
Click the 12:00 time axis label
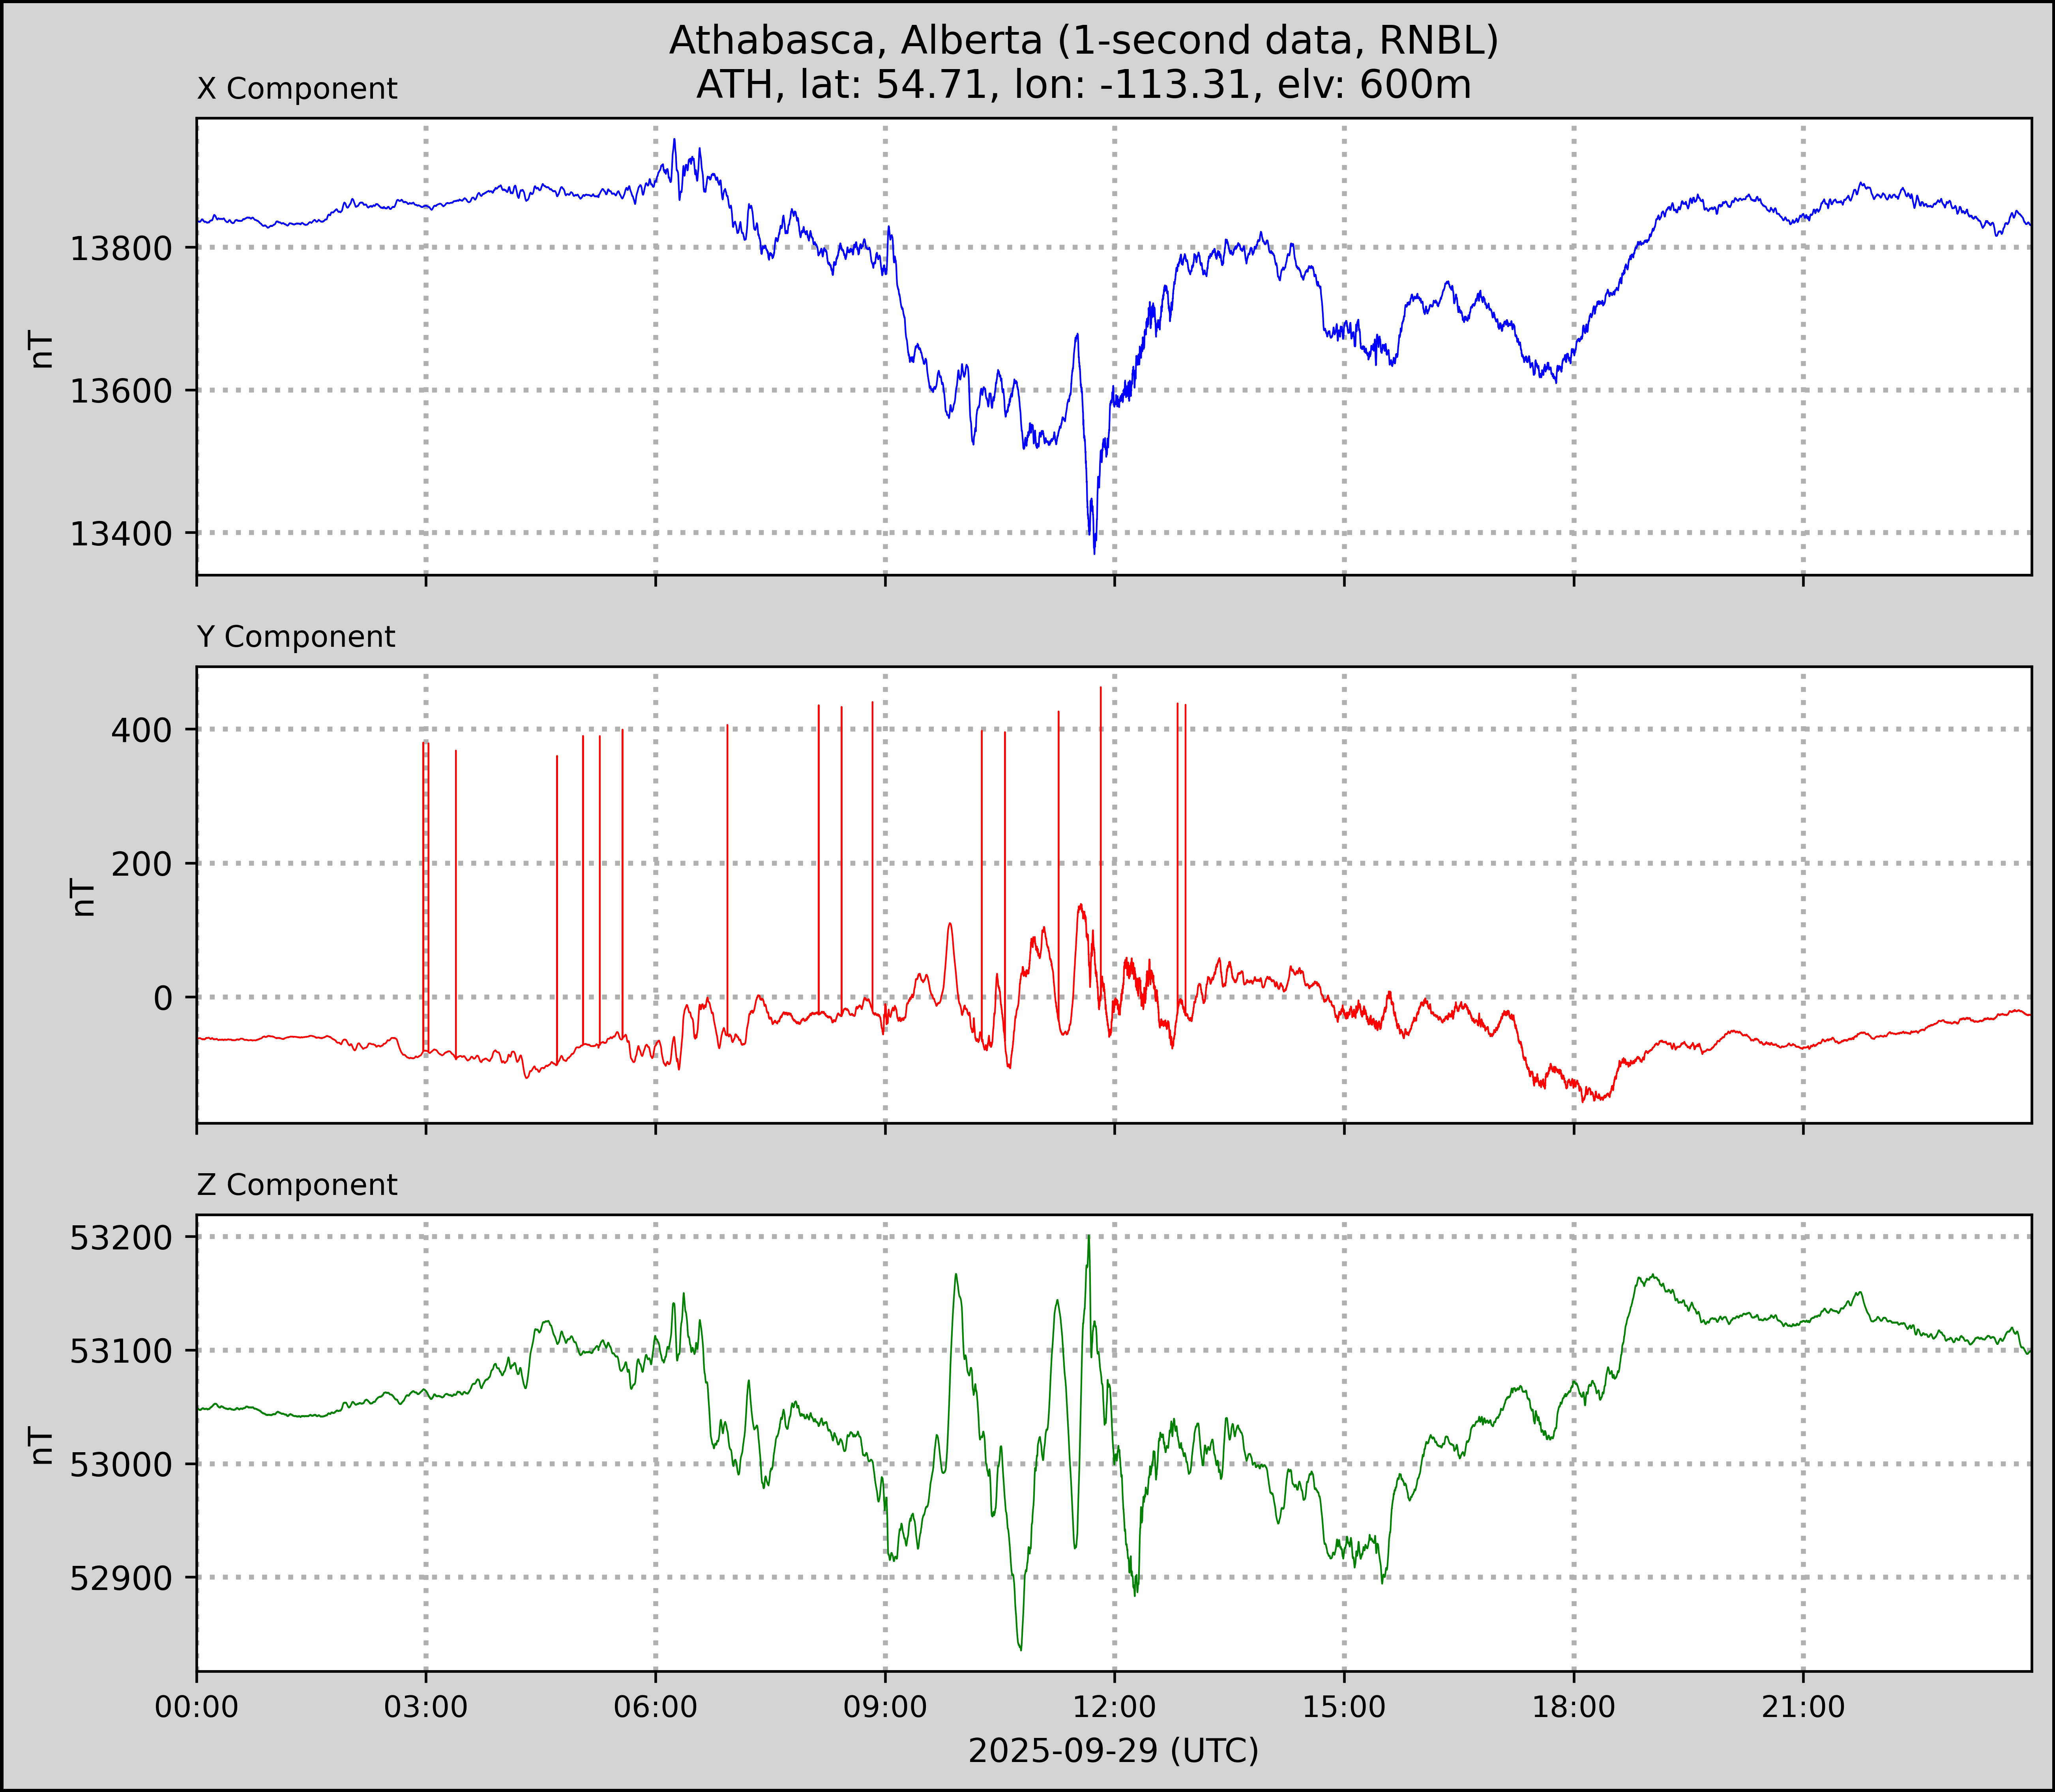[x=1114, y=1706]
